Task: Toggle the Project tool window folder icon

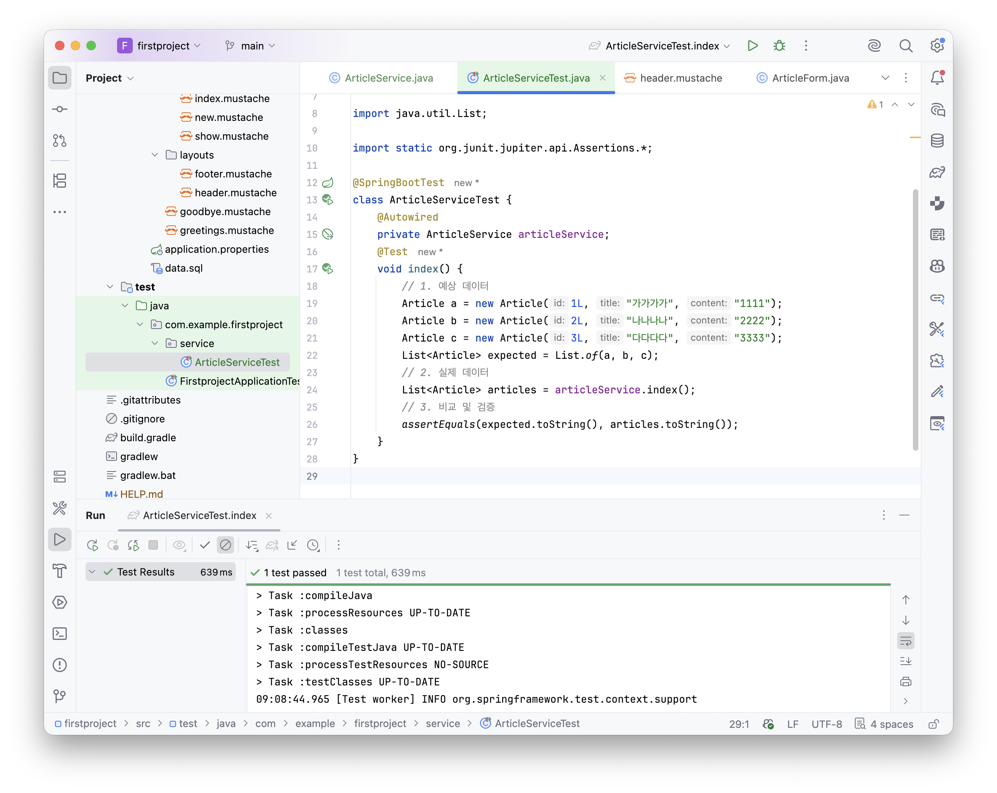Action: pos(60,78)
